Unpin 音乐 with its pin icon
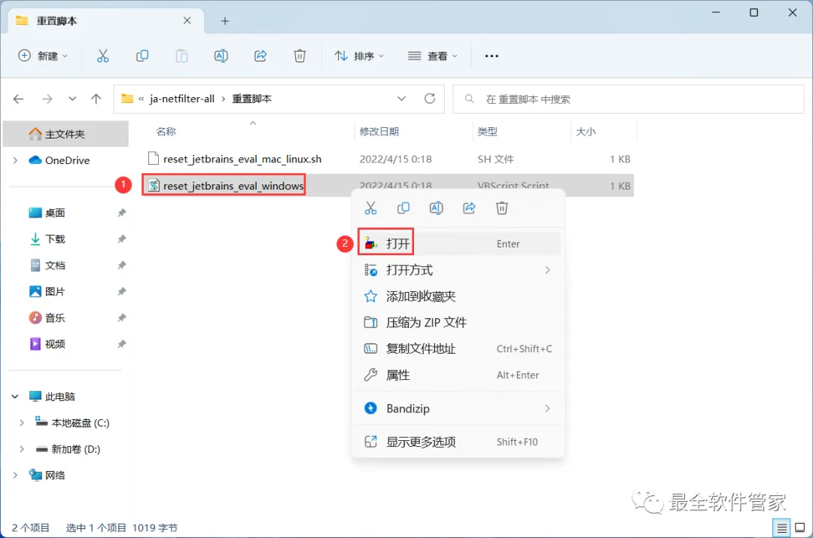This screenshot has height=538, width=813. 121,318
